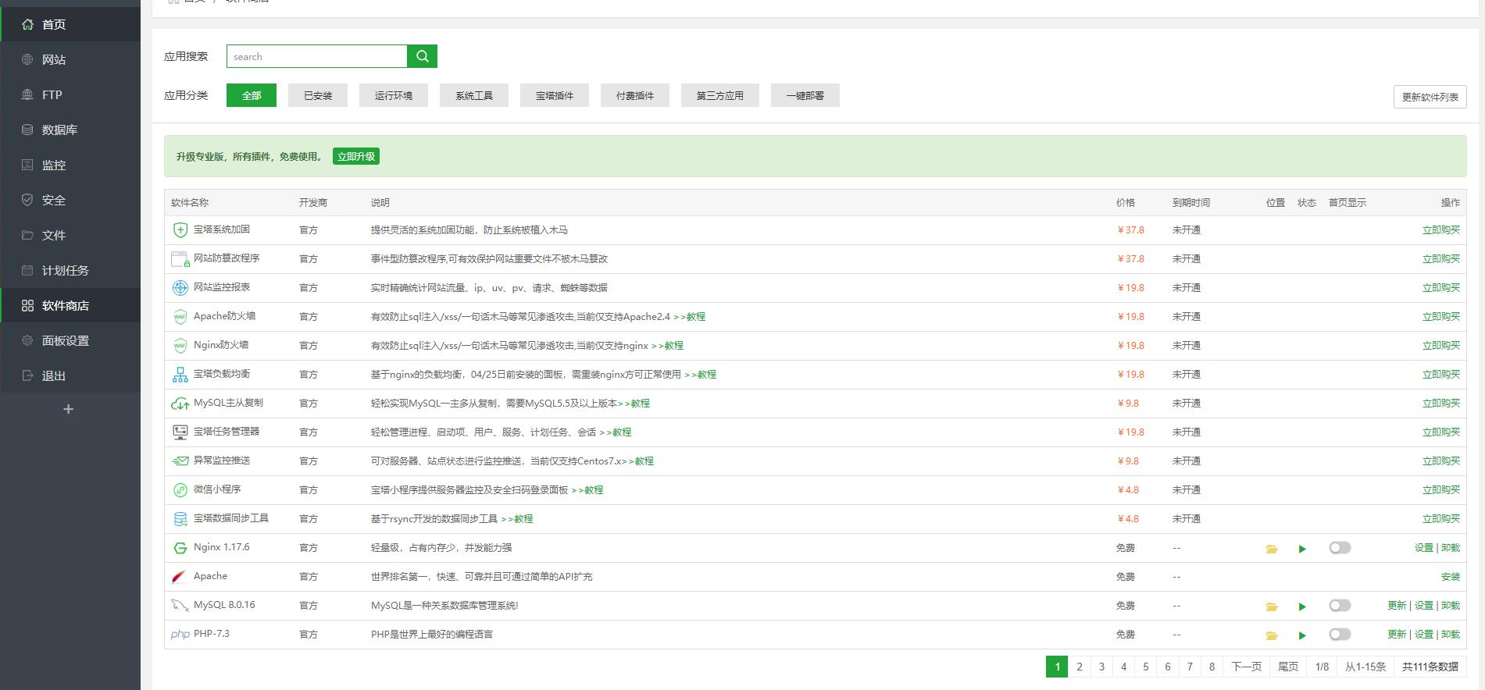Click 立即购买 for 宝塔系统加固

pos(1441,230)
